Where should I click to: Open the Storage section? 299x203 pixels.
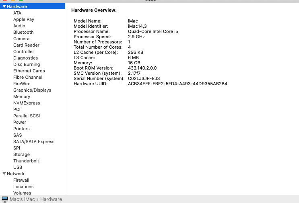(22, 154)
